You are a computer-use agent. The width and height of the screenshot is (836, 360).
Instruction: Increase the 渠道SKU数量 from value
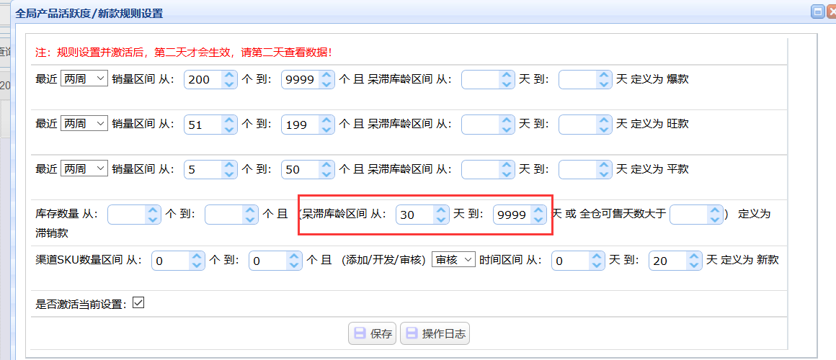coord(197,256)
